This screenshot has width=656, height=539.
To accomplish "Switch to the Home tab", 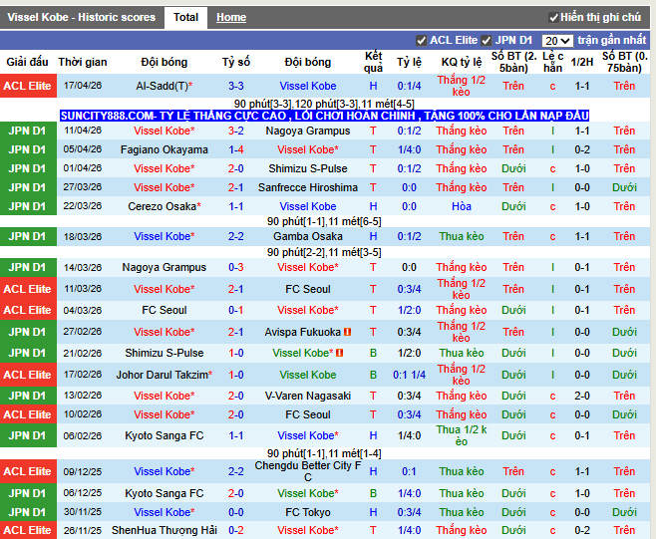I will 231,18.
